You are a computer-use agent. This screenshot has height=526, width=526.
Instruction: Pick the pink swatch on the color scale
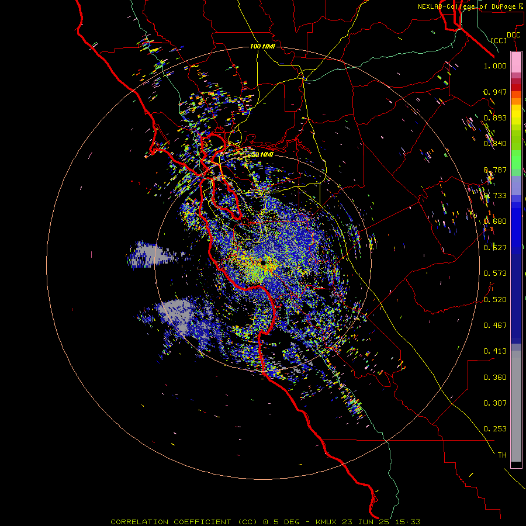(x=516, y=63)
